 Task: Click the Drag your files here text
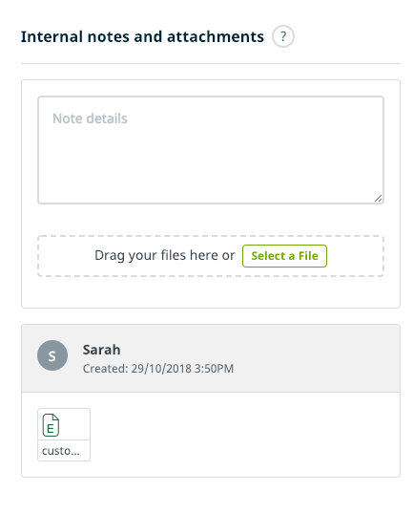(x=165, y=255)
